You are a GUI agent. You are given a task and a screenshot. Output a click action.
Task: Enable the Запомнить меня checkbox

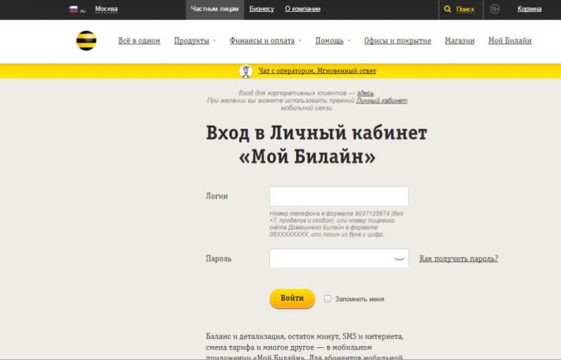(x=328, y=299)
